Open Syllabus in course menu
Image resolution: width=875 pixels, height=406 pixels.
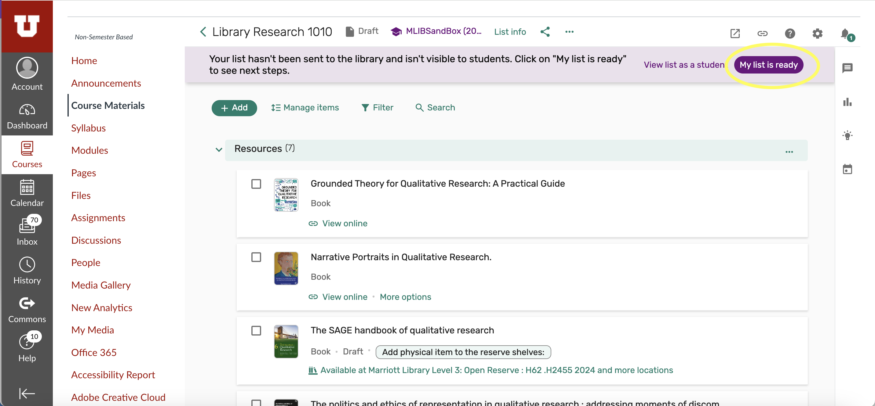coord(88,128)
